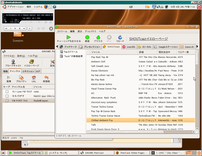Switch to the Connections tab in PeerCast
The image size is (202, 156).
[28, 71]
